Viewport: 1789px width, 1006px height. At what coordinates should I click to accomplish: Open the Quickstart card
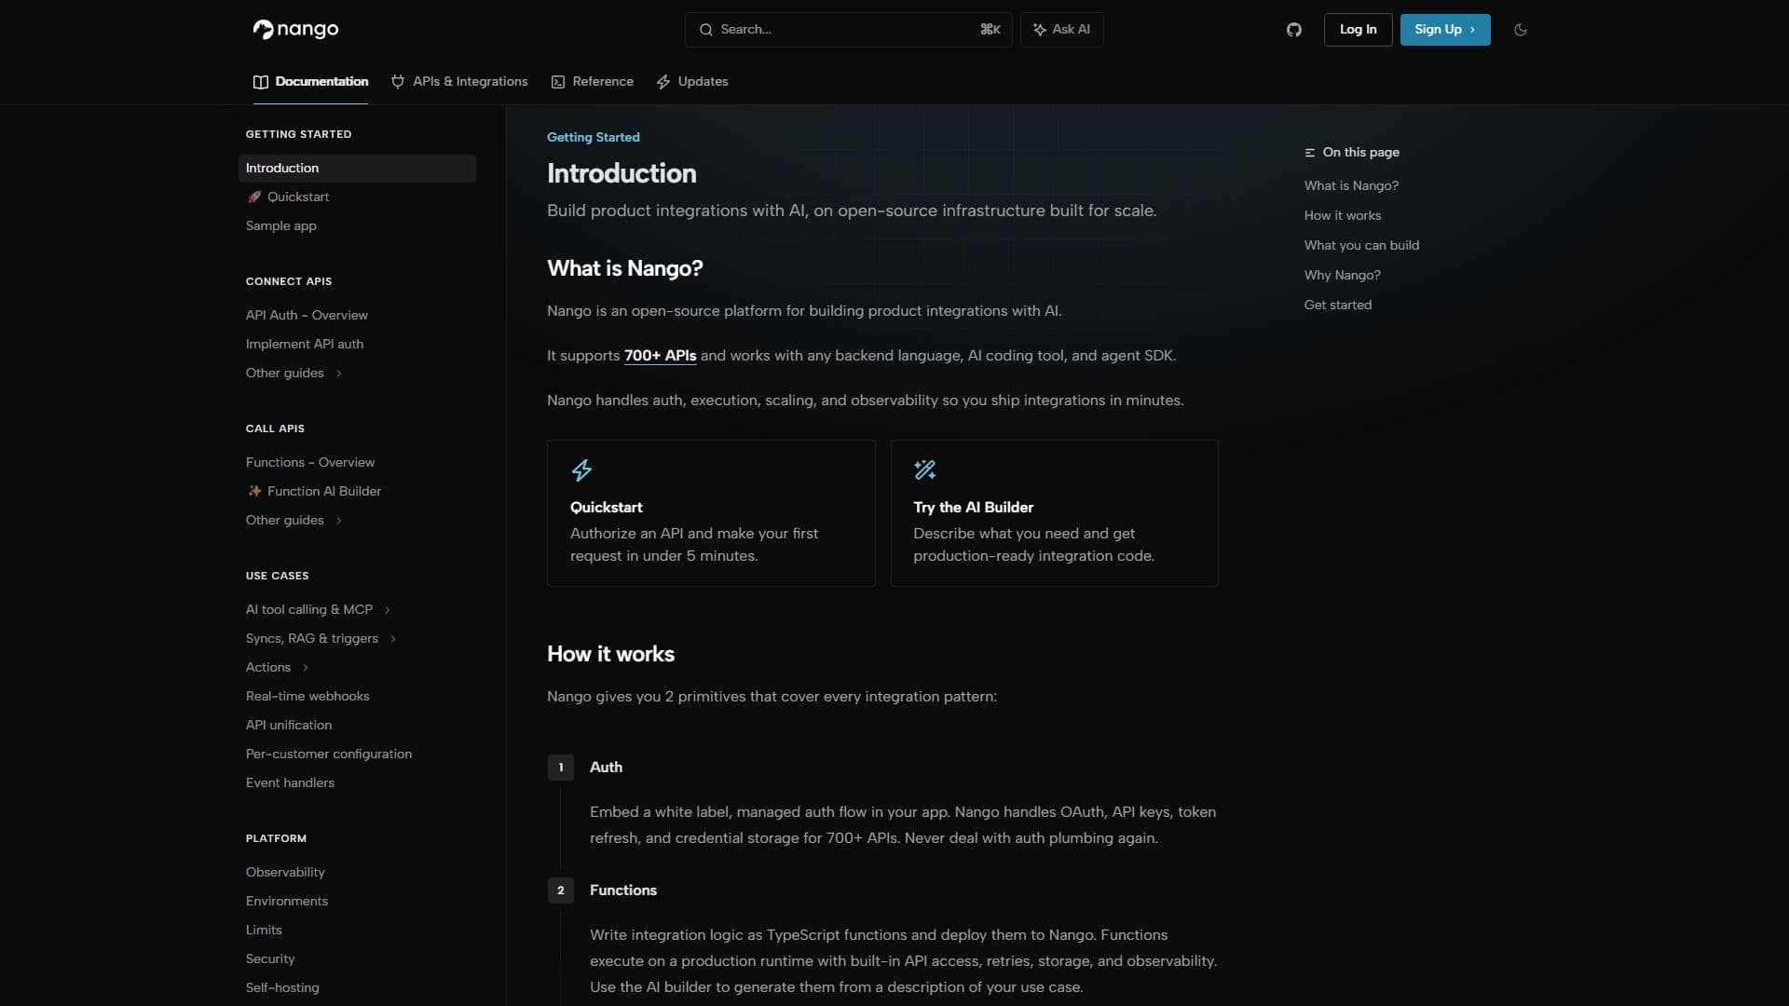pos(711,513)
